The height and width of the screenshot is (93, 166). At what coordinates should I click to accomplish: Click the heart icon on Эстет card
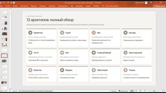coord(30,52)
